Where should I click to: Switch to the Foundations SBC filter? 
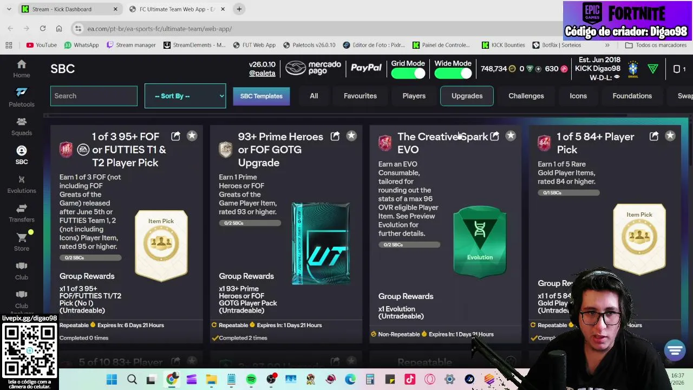(x=632, y=96)
